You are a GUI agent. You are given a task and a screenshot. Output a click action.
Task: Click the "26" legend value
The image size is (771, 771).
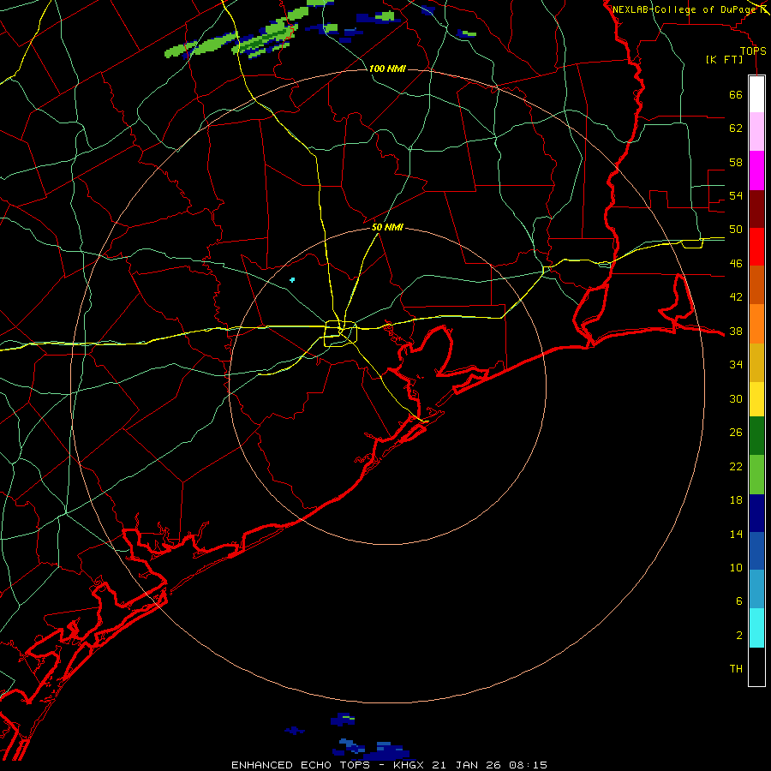736,433
